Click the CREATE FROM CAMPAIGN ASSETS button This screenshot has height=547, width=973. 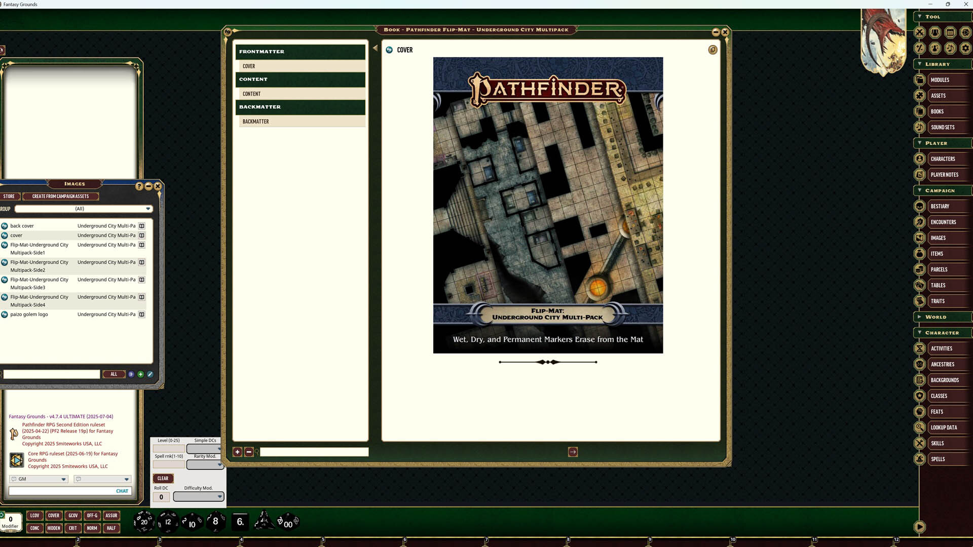(x=60, y=196)
